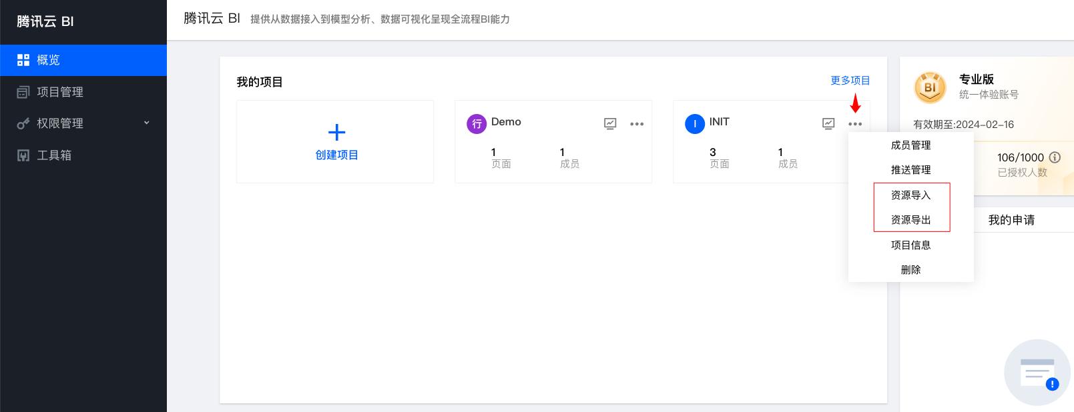This screenshot has height=412, width=1074.
Task: Click the 概览 grid icon in sidebar
Action: click(23, 60)
